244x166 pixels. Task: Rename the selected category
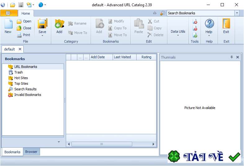77,23
